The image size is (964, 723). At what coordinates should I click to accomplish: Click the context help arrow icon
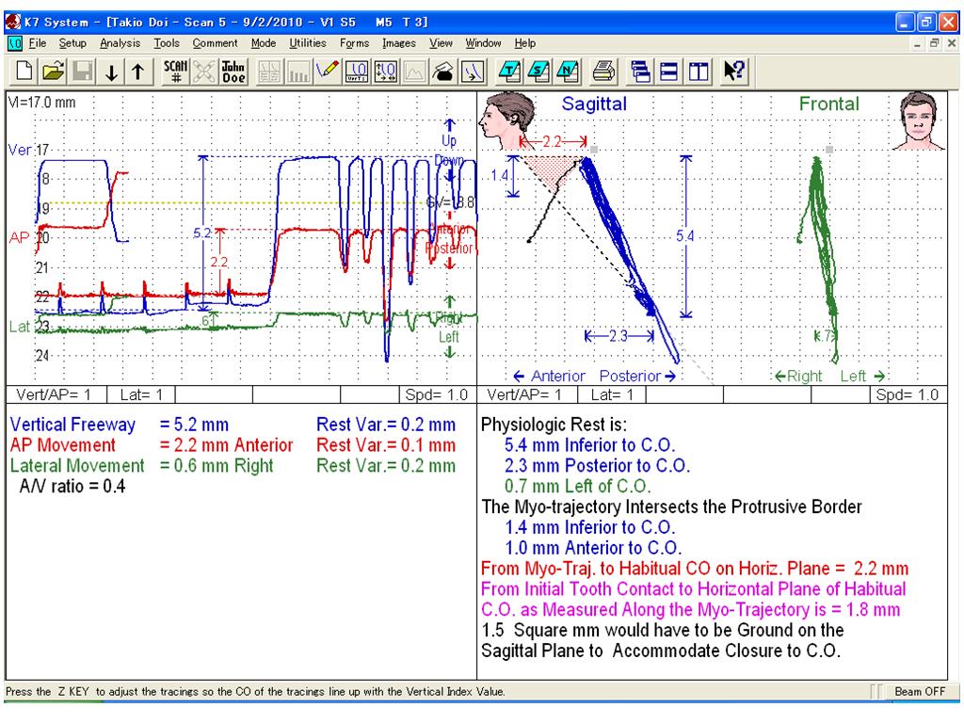734,72
